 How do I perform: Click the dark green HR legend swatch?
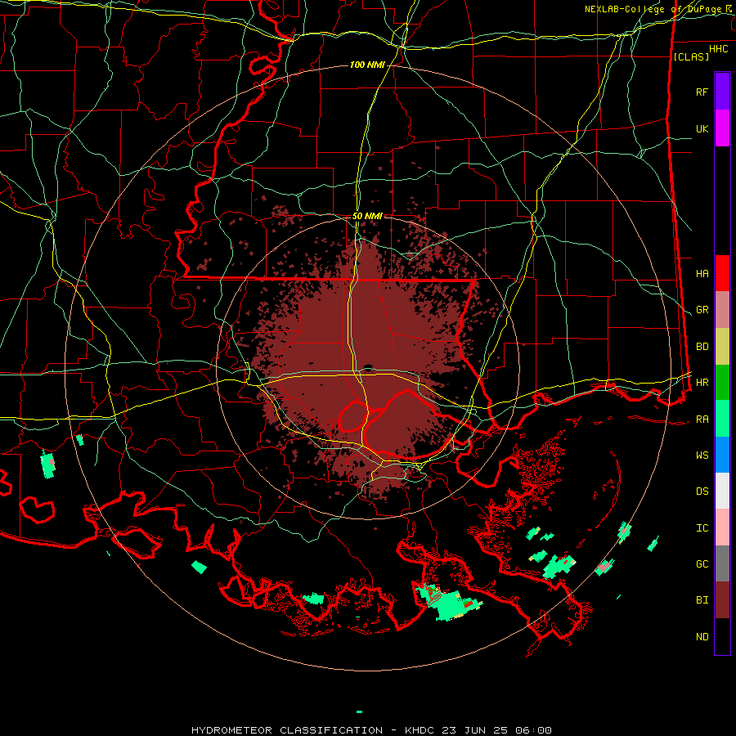722,383
